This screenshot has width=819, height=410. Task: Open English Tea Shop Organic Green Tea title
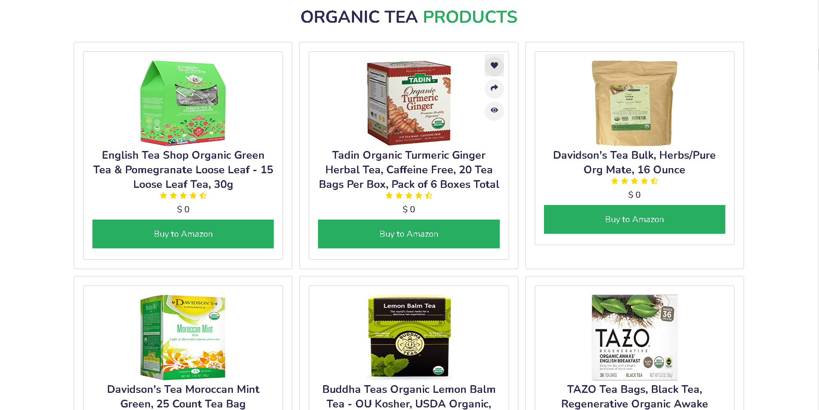pos(183,169)
